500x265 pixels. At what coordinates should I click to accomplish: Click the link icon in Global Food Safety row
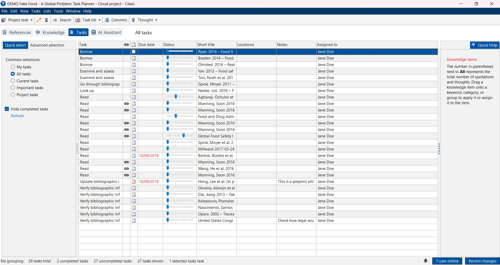pyautogui.click(x=127, y=136)
